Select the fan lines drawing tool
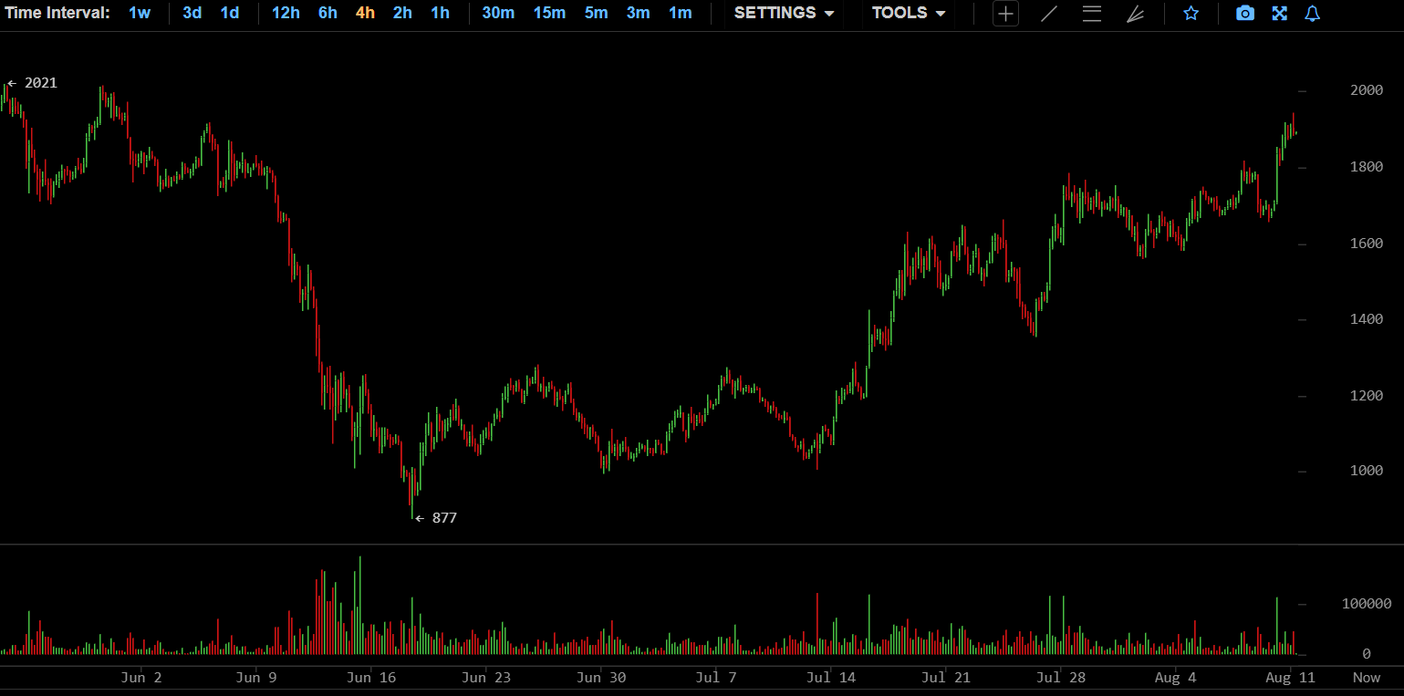This screenshot has width=1404, height=696. [1135, 14]
